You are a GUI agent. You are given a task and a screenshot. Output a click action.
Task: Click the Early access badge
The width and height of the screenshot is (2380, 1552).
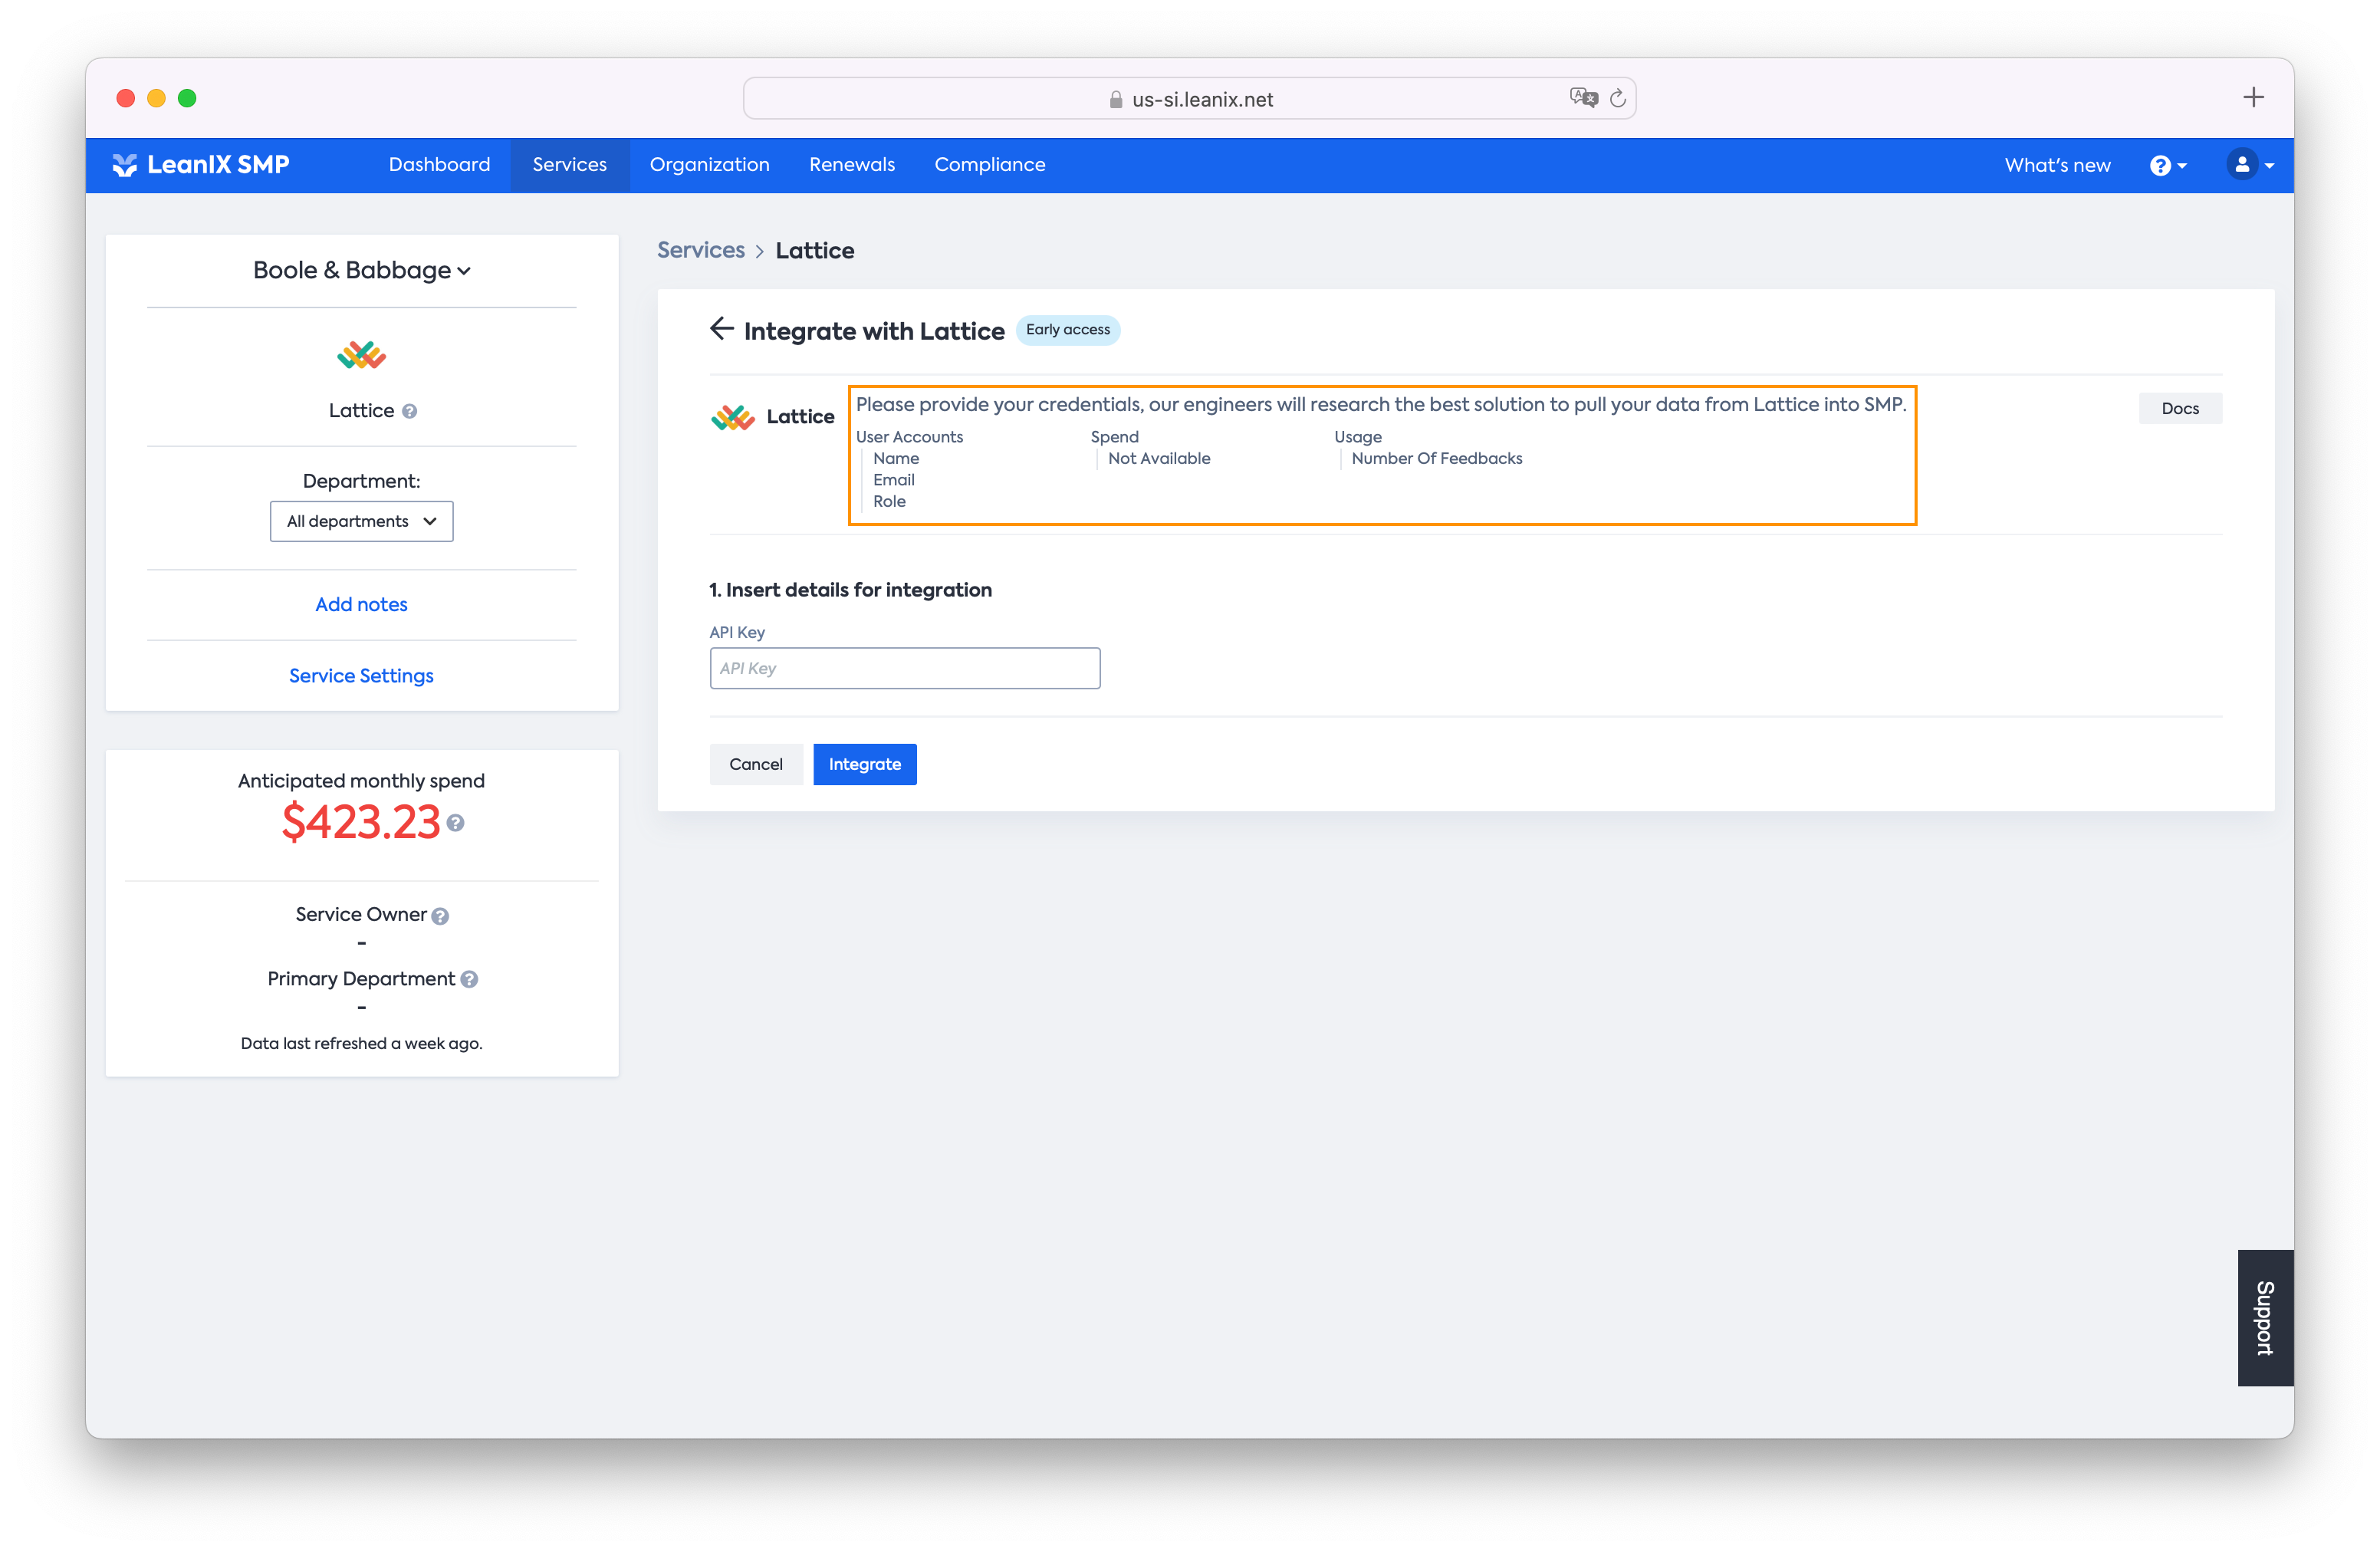(1068, 330)
